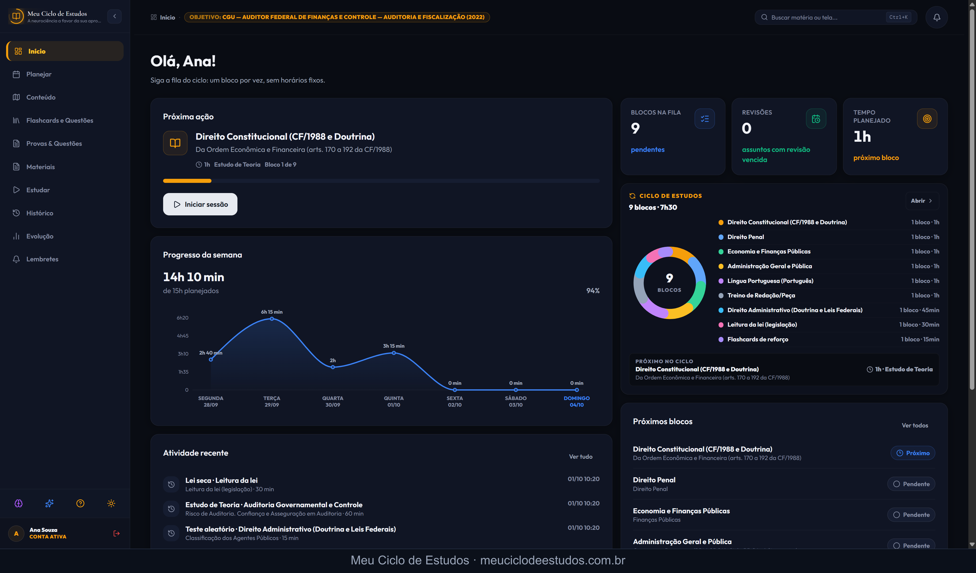Open Conteúdo in sidebar

tap(65, 97)
